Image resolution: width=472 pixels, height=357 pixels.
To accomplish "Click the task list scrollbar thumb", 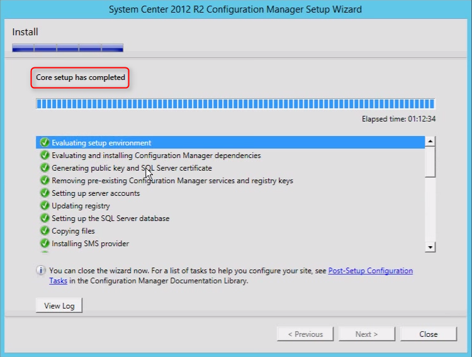I will [430, 162].
